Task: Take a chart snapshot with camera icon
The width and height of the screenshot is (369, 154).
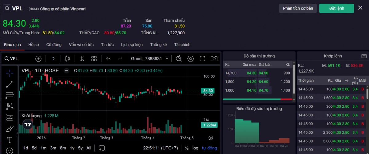Action: [214, 58]
